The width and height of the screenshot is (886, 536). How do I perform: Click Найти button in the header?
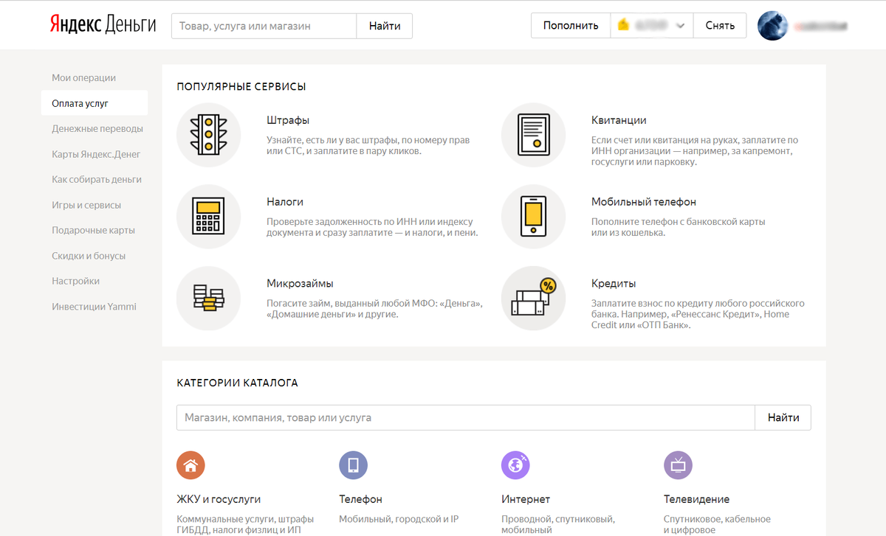(x=385, y=26)
